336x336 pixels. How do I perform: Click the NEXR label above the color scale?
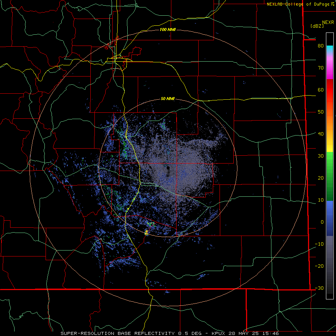click(x=328, y=22)
